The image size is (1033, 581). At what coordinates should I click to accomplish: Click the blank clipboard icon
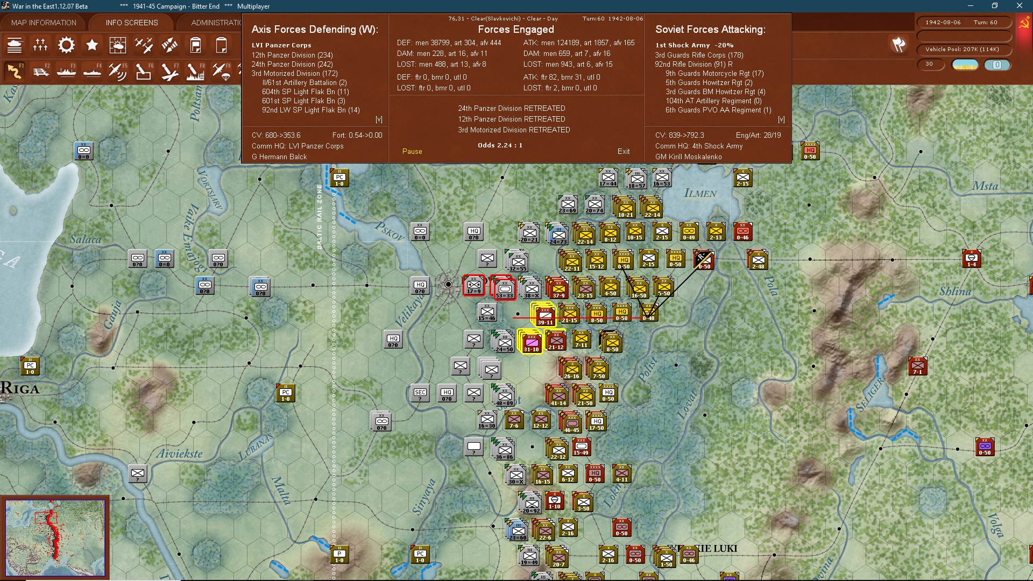tap(221, 45)
